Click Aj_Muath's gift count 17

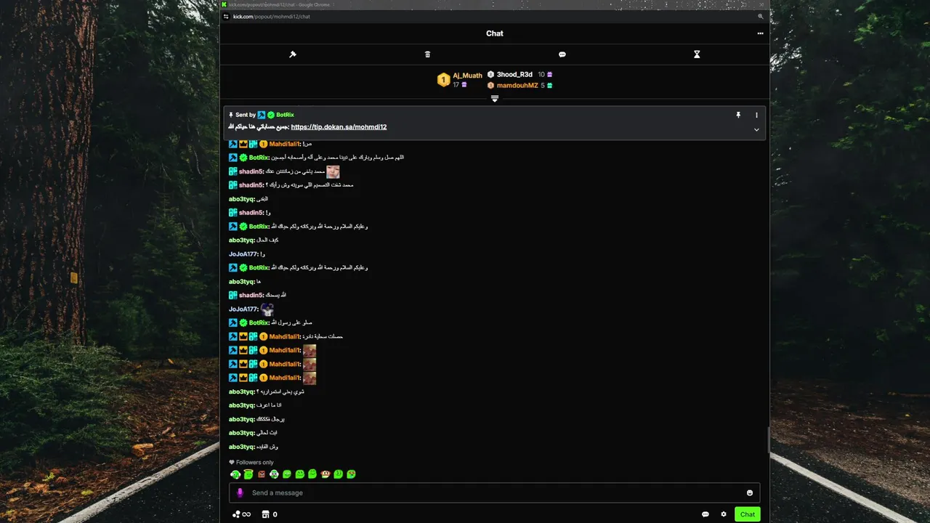[x=456, y=85]
